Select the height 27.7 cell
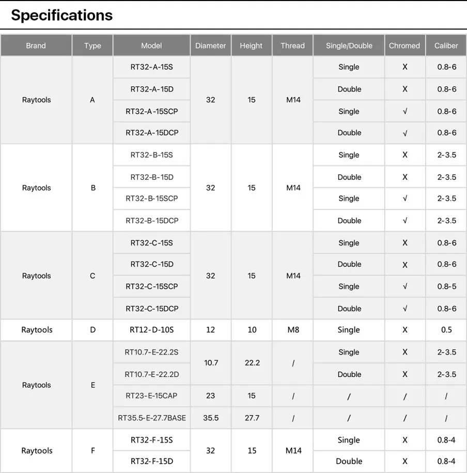467x473 pixels. point(252,418)
